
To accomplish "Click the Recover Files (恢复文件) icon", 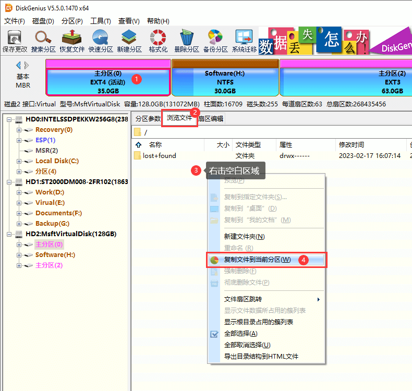I will coord(72,37).
